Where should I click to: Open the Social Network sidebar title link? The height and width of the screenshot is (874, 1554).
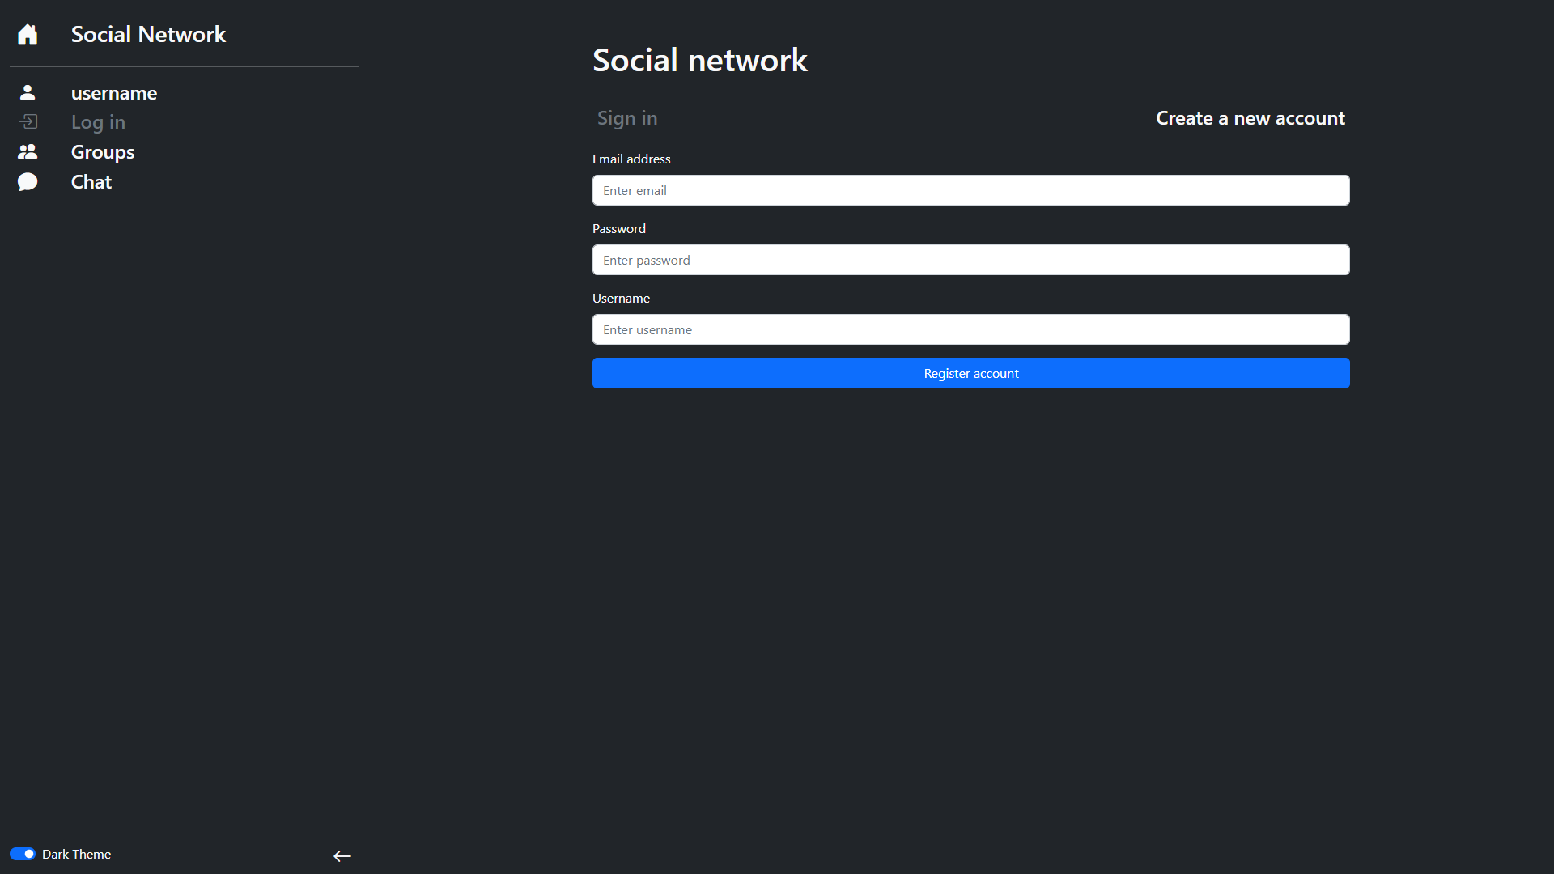coord(148,34)
